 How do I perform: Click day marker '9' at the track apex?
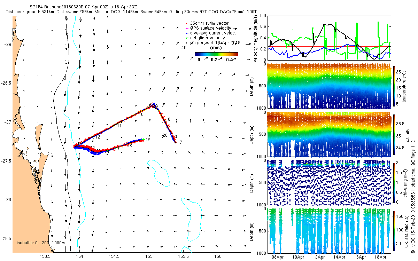coord(157,105)
